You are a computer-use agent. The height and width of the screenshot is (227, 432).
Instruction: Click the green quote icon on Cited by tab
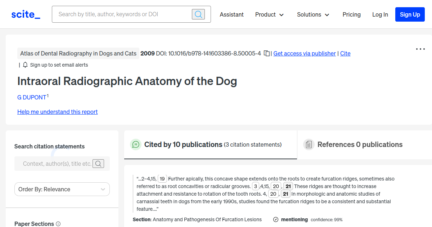coord(136,144)
